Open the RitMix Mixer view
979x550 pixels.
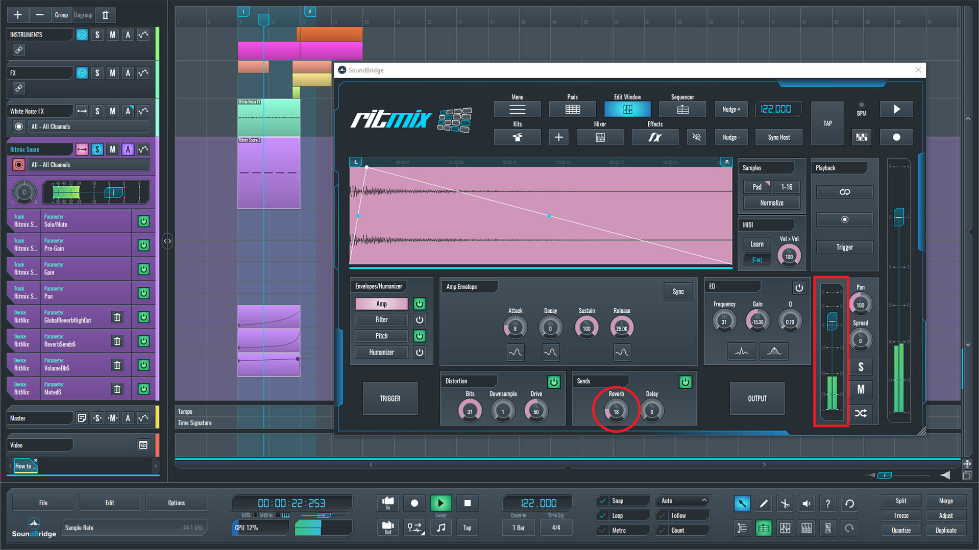tap(600, 137)
